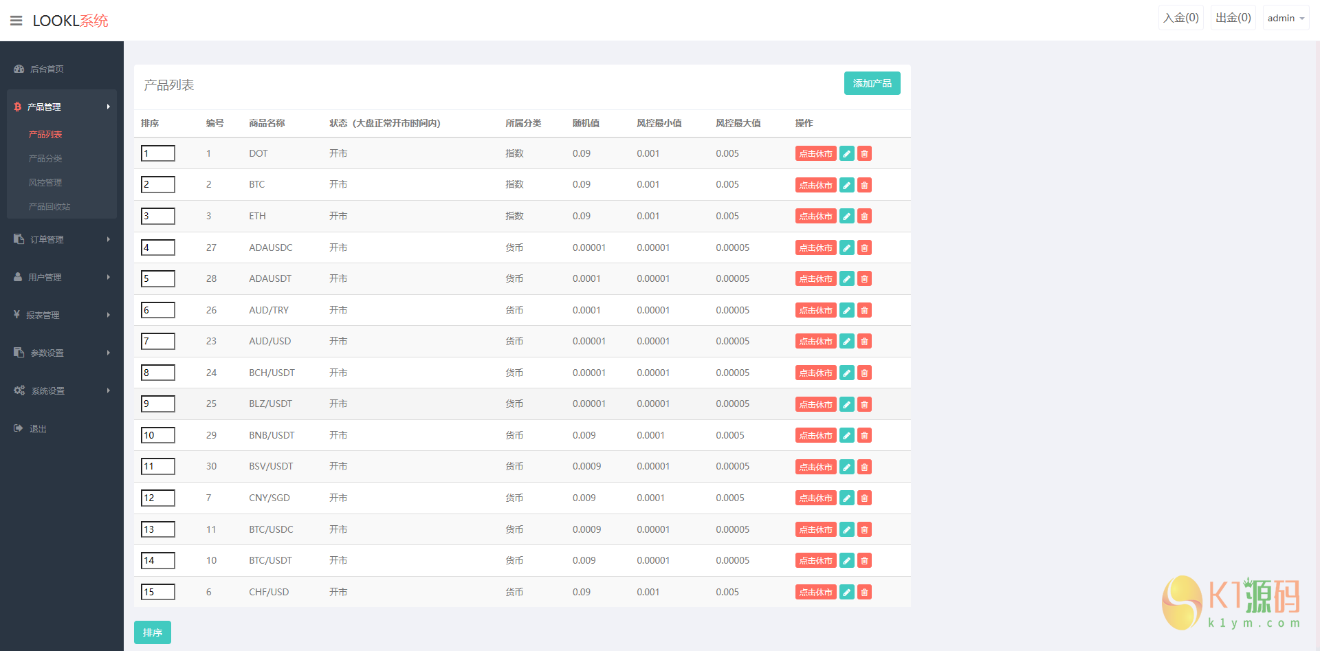Toggle market closed for AUD/TRY
This screenshot has height=651, width=1320.
point(815,311)
